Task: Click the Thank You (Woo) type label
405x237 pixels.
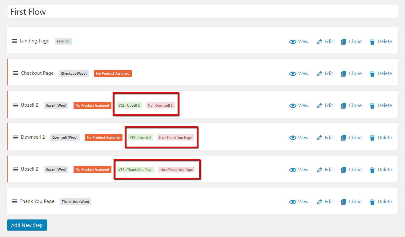Action: 75,202
